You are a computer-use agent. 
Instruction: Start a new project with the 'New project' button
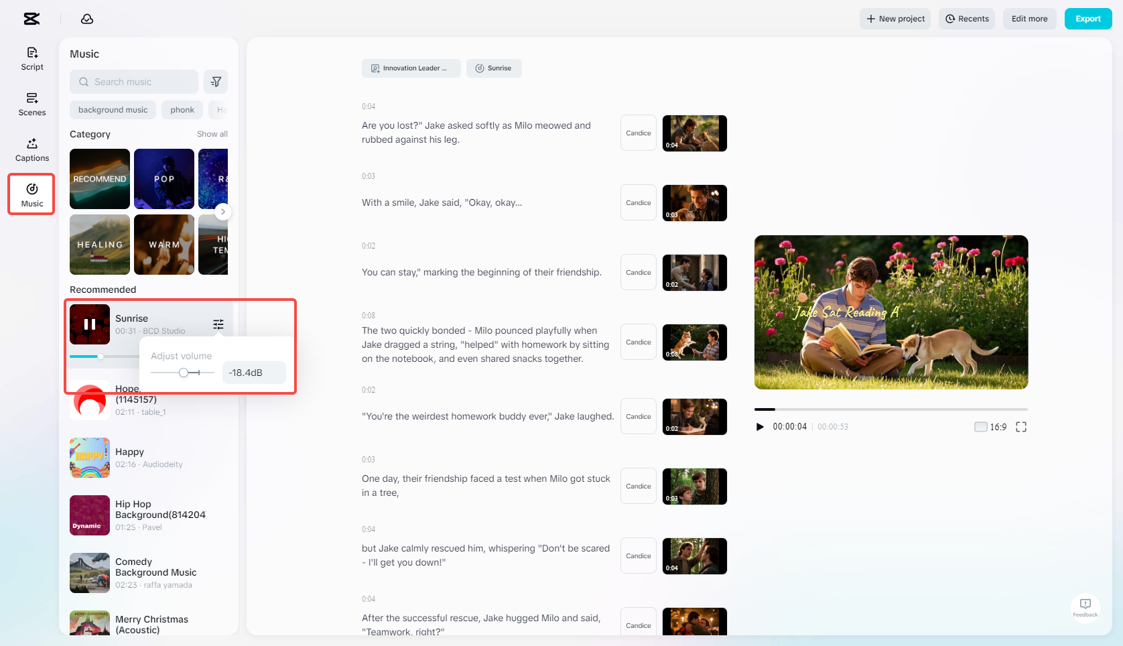895,18
